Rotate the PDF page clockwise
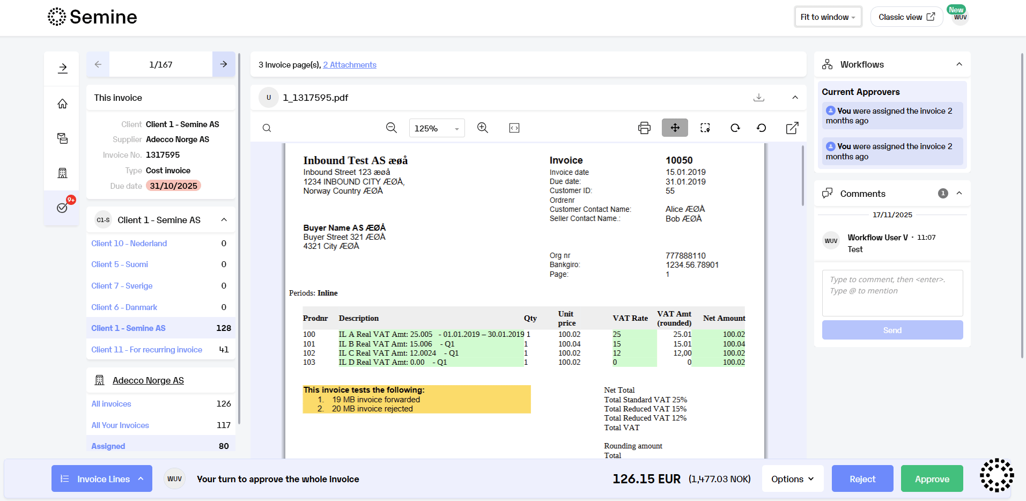This screenshot has height=501, width=1026. 735,128
